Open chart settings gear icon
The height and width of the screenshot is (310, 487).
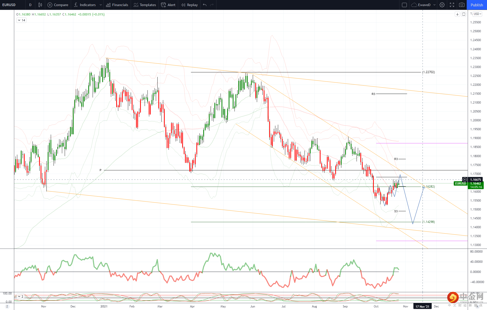[442, 5]
